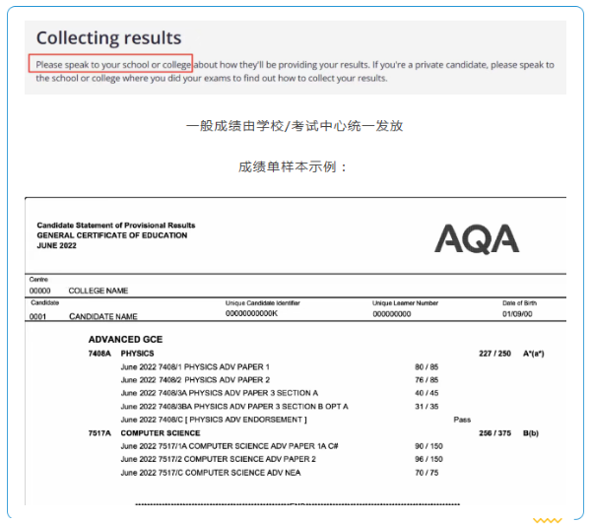Click the centre number '00000'
Image resolution: width=591 pixels, height=524 pixels.
coord(40,291)
